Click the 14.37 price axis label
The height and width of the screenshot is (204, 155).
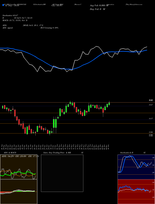point(151,118)
